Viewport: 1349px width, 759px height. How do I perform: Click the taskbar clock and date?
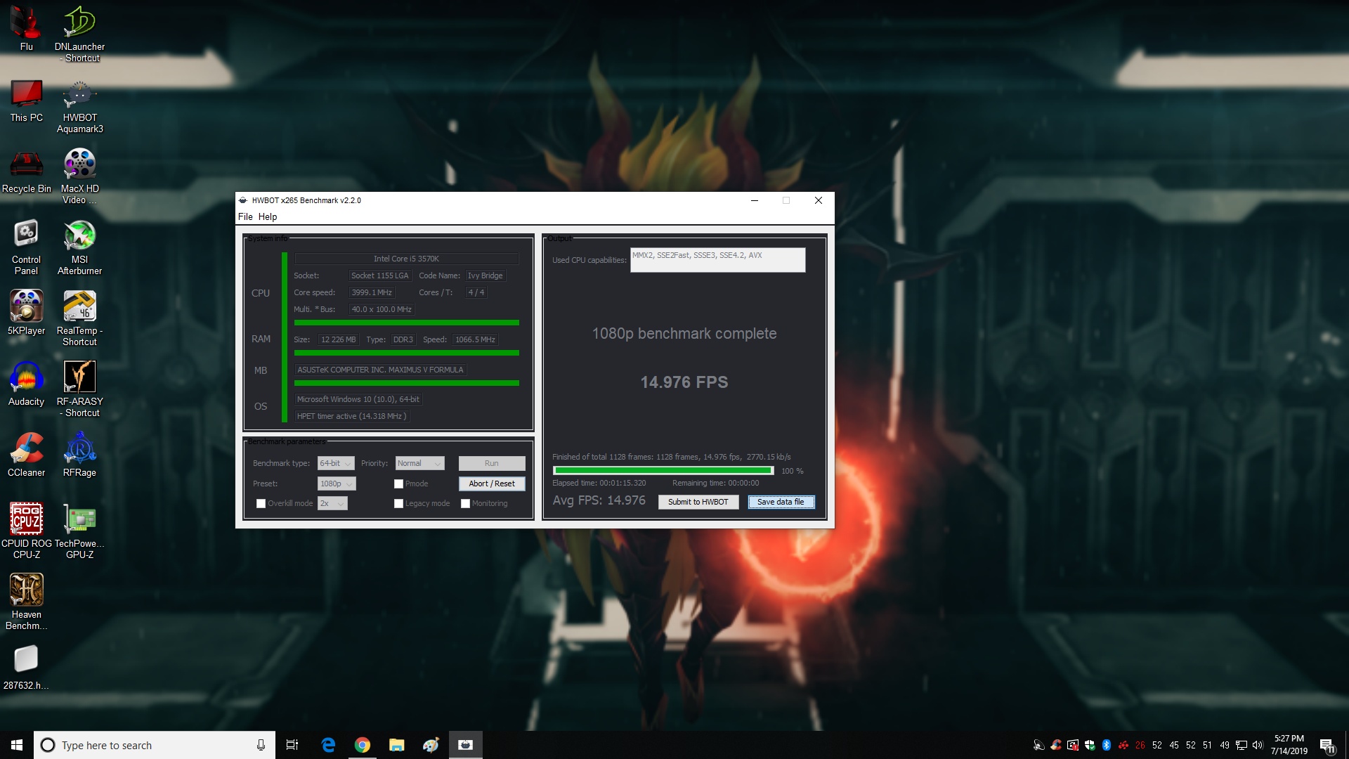pyautogui.click(x=1289, y=745)
